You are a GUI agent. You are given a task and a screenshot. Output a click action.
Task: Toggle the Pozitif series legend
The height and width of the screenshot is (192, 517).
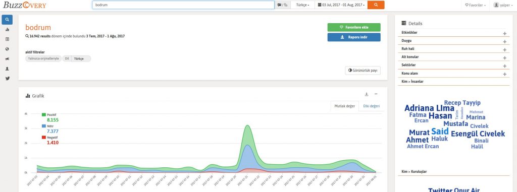(49, 114)
